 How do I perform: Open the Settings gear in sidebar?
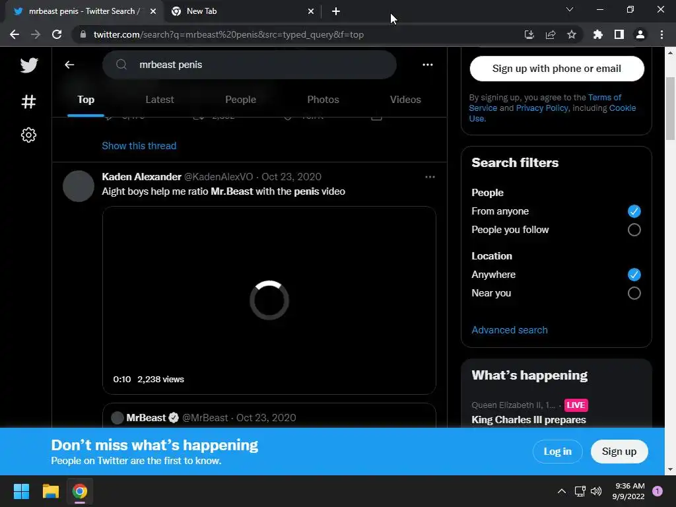click(x=28, y=135)
